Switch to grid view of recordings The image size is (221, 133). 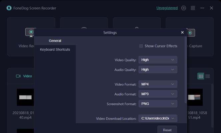point(201,76)
